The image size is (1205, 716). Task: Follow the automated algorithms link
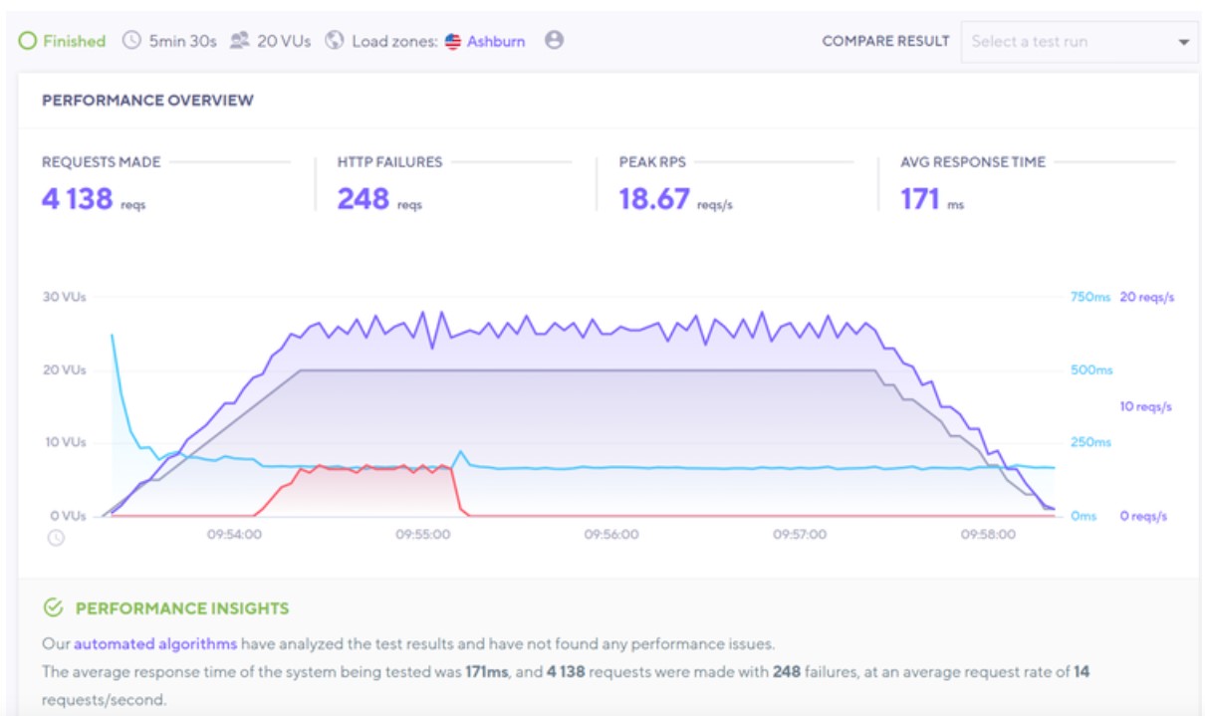155,643
